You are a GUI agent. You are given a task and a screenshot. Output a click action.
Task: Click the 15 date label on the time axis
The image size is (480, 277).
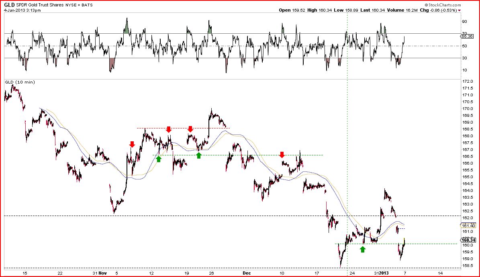pos(25,273)
